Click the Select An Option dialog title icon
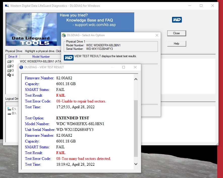Viewport: 223px width, 178px height. (x=64, y=35)
